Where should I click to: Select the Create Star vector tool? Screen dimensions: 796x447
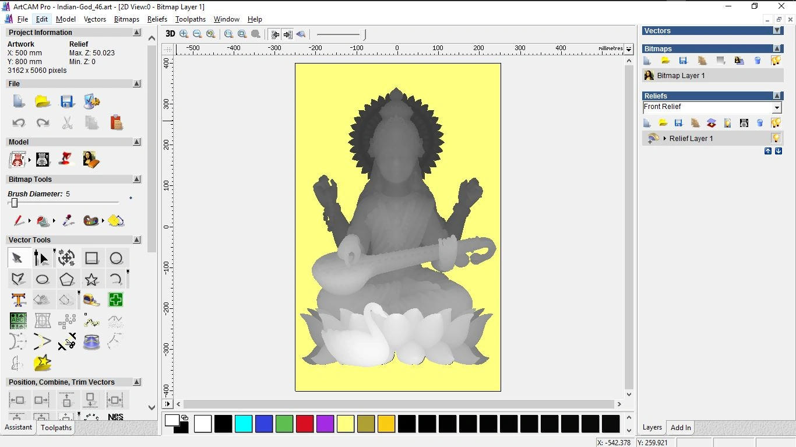(x=91, y=279)
